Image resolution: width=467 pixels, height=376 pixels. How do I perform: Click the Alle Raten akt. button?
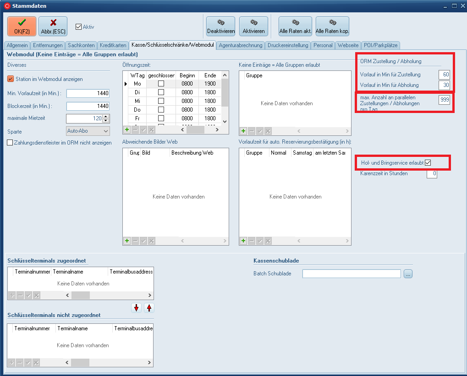tap(295, 26)
